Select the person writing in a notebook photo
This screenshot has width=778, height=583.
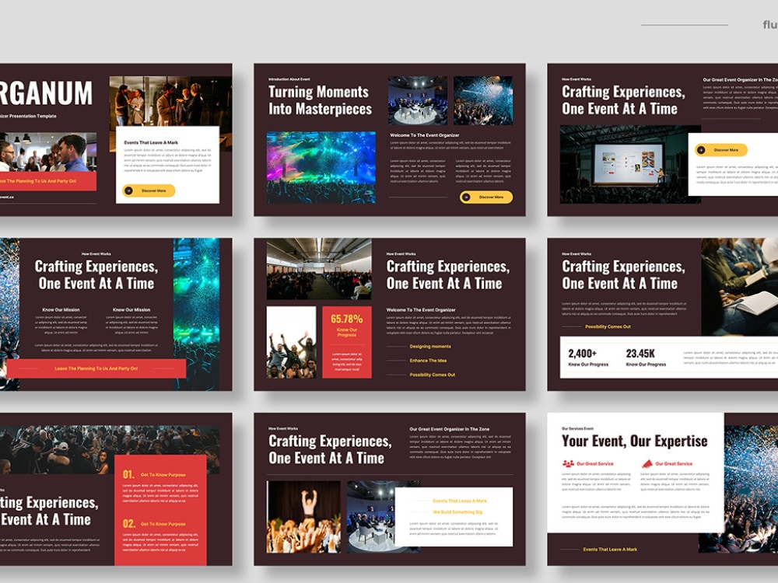click(739, 287)
